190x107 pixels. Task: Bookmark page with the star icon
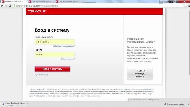coord(185,6)
